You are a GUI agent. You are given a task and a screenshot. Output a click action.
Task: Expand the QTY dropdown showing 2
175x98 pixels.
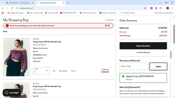pyautogui.click(x=41, y=71)
